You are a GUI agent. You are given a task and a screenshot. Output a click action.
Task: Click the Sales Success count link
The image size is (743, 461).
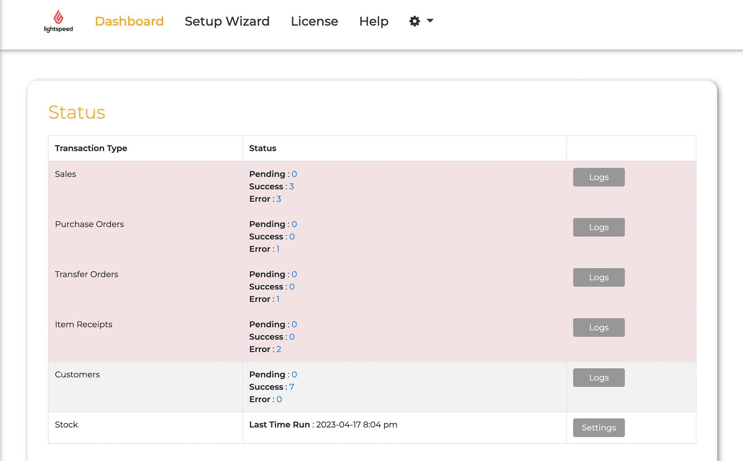coord(291,187)
